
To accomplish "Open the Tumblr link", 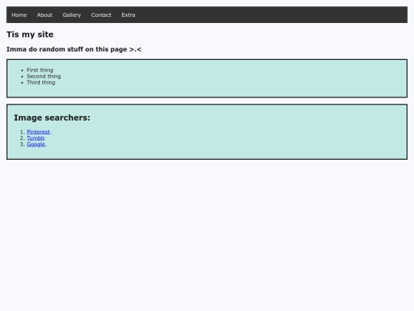I will point(35,138).
